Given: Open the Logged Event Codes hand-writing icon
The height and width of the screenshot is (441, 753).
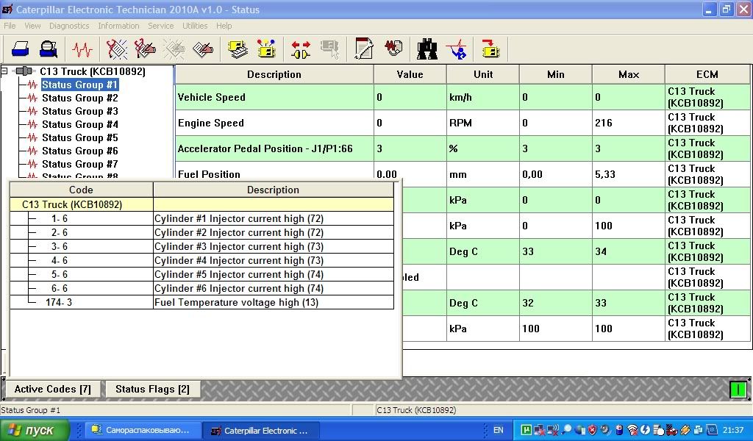Looking at the screenshot, I should pos(203,49).
